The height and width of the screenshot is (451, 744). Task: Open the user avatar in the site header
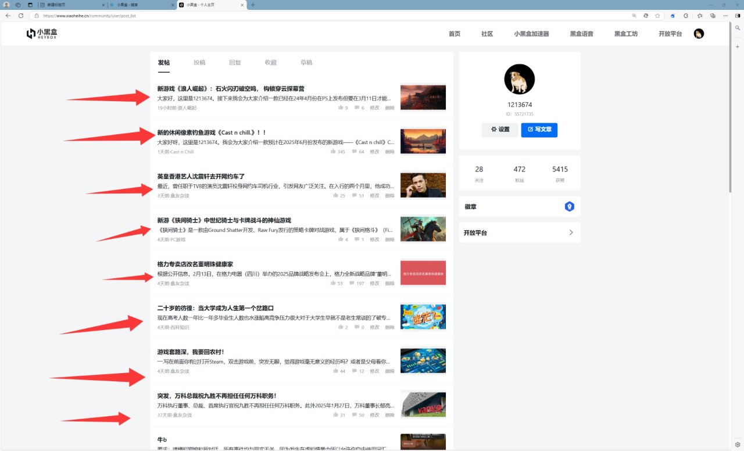pos(699,34)
